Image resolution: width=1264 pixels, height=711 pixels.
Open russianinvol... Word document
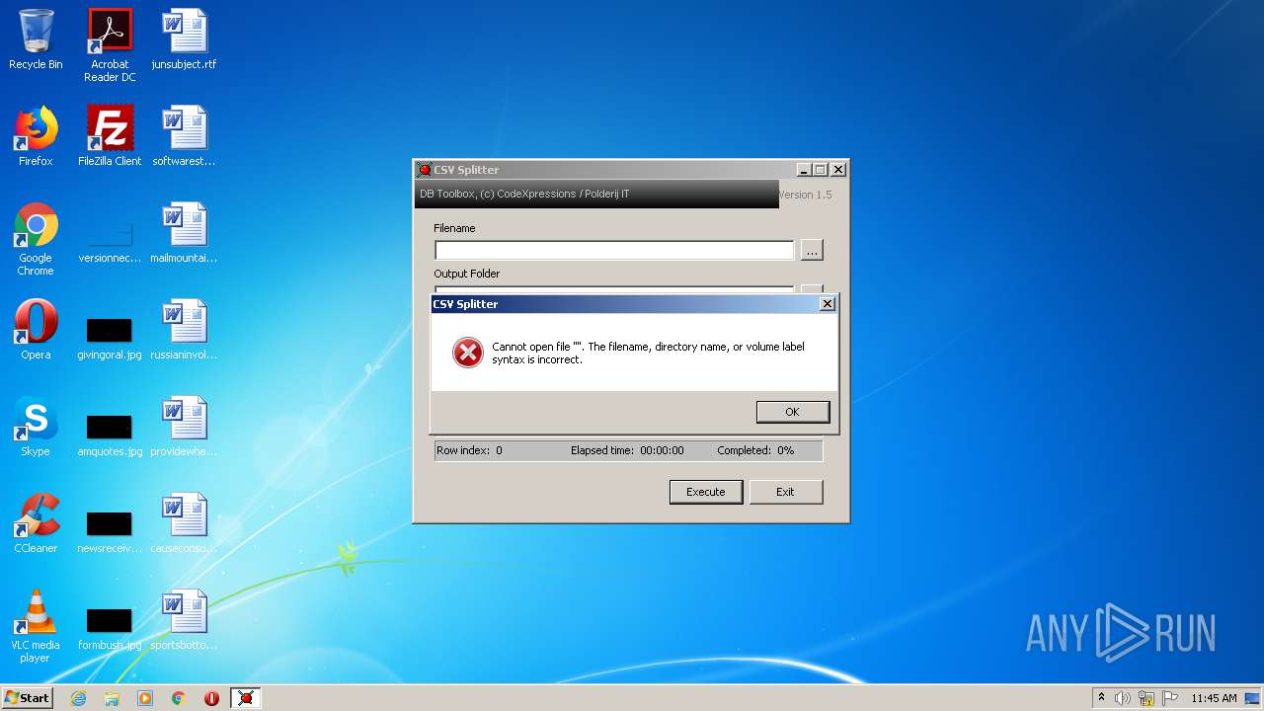[184, 330]
